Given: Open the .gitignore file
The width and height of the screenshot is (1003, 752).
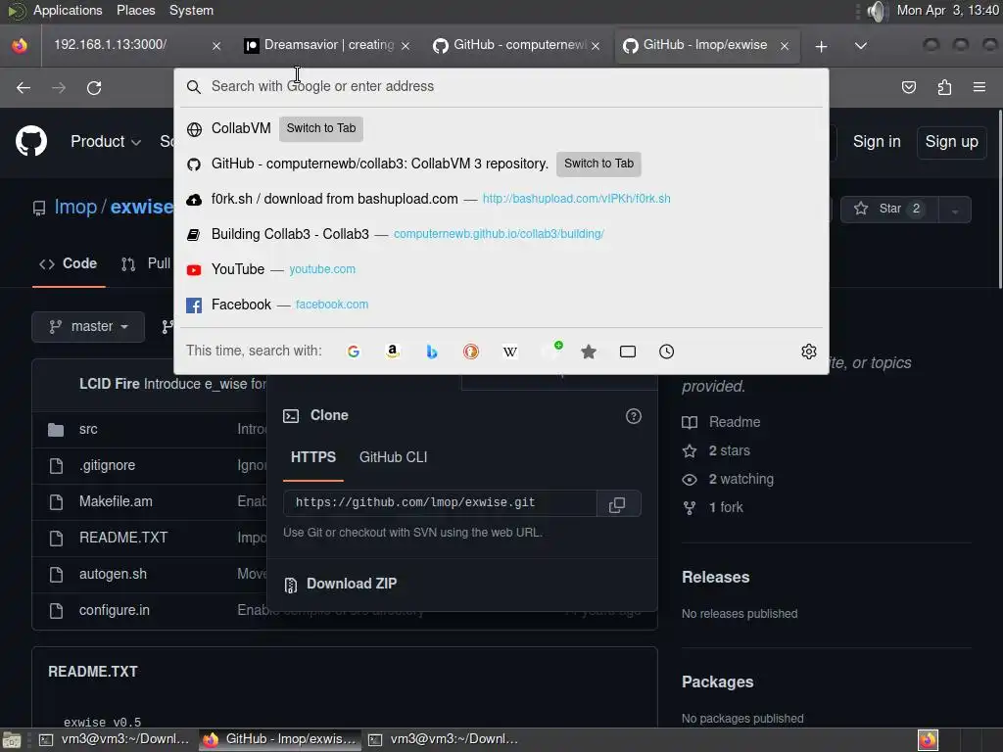Looking at the screenshot, I should coord(107,465).
